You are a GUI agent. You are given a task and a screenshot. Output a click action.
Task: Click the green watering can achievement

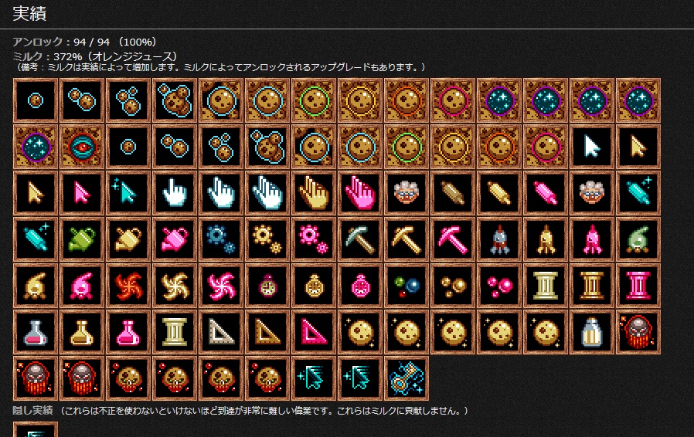coord(82,239)
